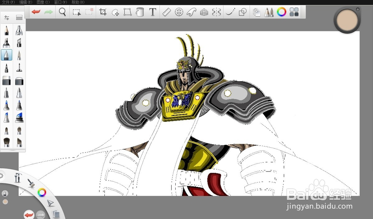The height and width of the screenshot is (219, 373).
Task: Open the Color Editor wheel in toolbar
Action: 281,12
